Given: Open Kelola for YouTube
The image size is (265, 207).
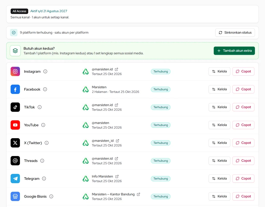Looking at the screenshot, I should 219,125.
